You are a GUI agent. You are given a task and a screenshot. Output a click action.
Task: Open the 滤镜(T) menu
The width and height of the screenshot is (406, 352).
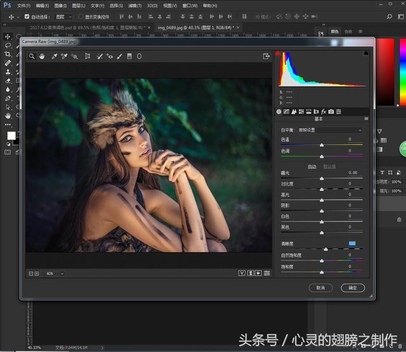pos(135,6)
